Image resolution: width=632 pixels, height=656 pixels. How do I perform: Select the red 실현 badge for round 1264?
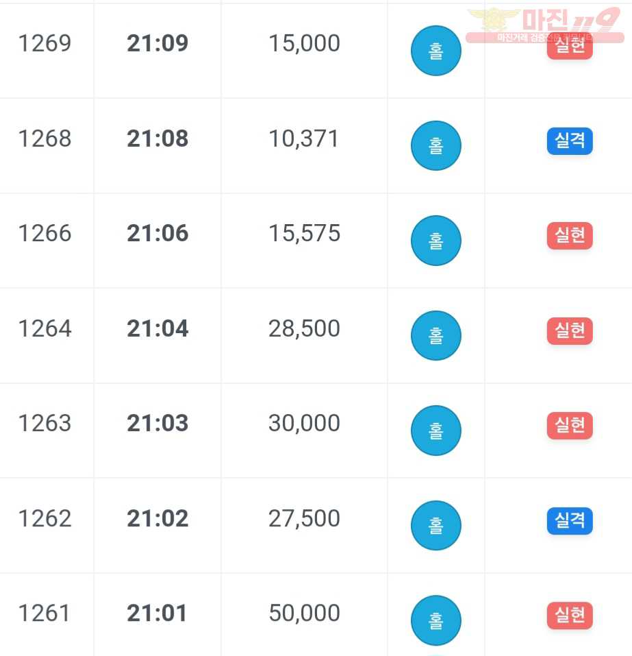(570, 331)
